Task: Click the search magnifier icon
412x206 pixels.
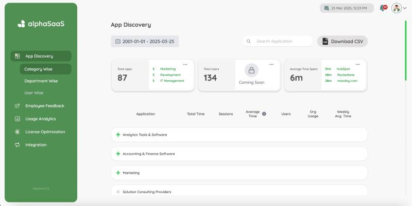Action: coord(248,41)
